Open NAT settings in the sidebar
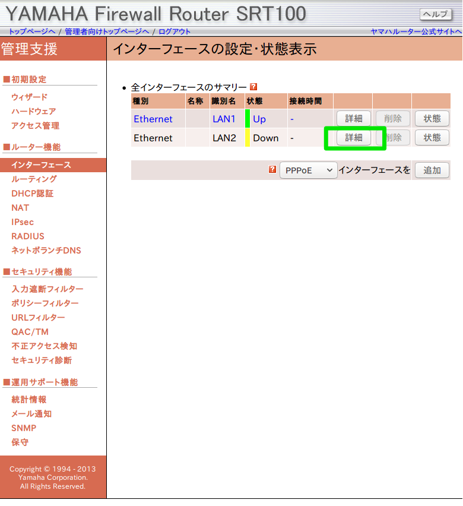 pos(20,208)
